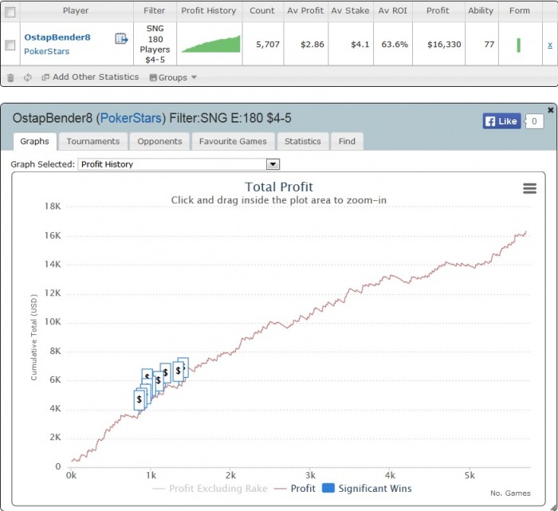Toggle the Profit legend series
Viewport: 558px width, 511px height.
point(295,488)
